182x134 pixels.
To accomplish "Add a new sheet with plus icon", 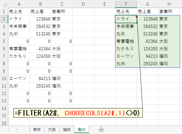I will pos(101,130).
